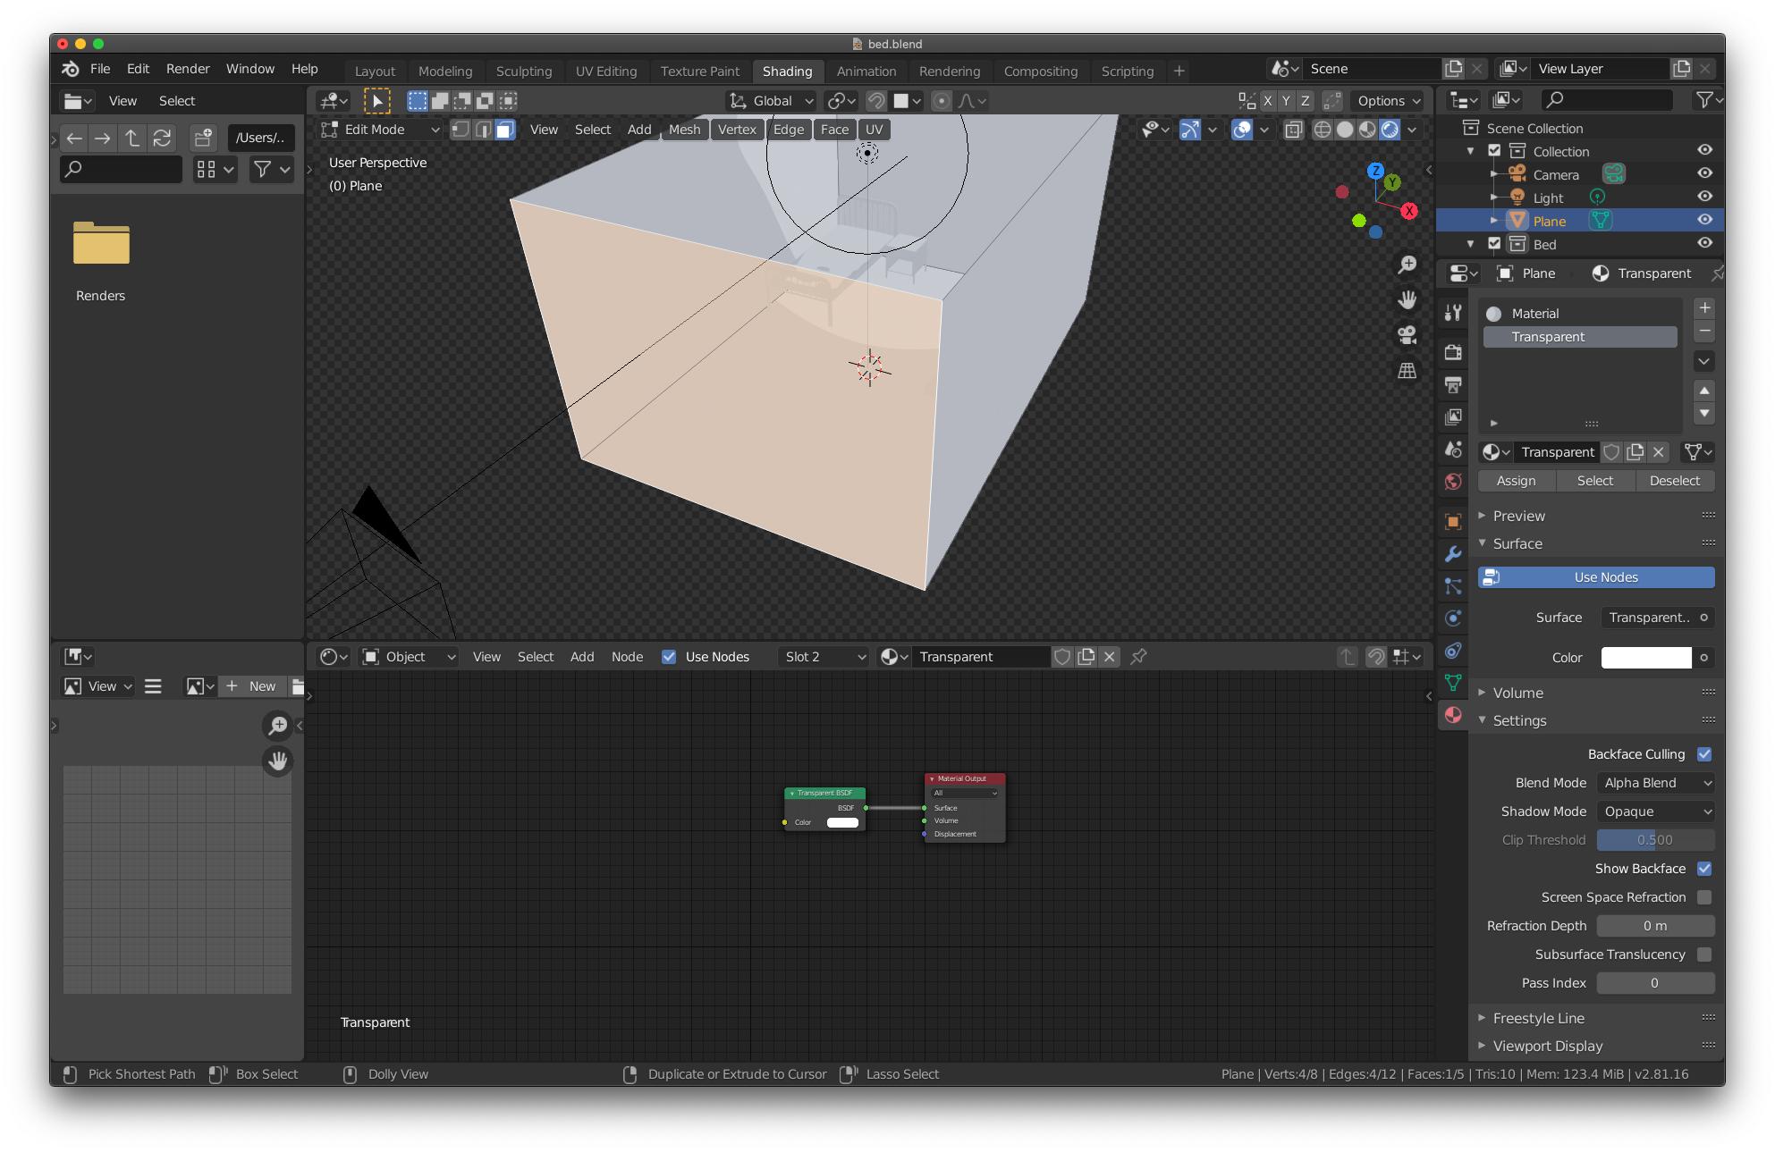The width and height of the screenshot is (1775, 1152).
Task: Expand the Viewport Display panel
Action: coord(1547,1046)
